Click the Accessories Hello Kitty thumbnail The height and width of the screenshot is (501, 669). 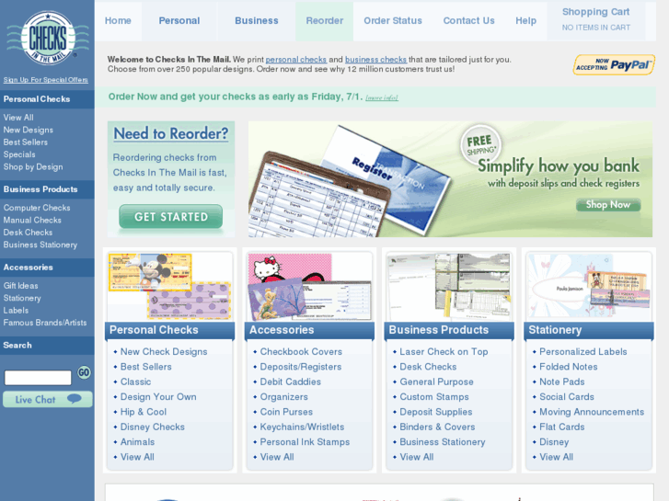310,287
